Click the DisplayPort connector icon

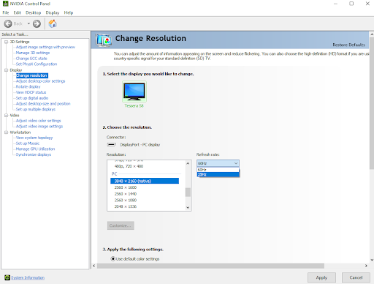click(x=112, y=145)
